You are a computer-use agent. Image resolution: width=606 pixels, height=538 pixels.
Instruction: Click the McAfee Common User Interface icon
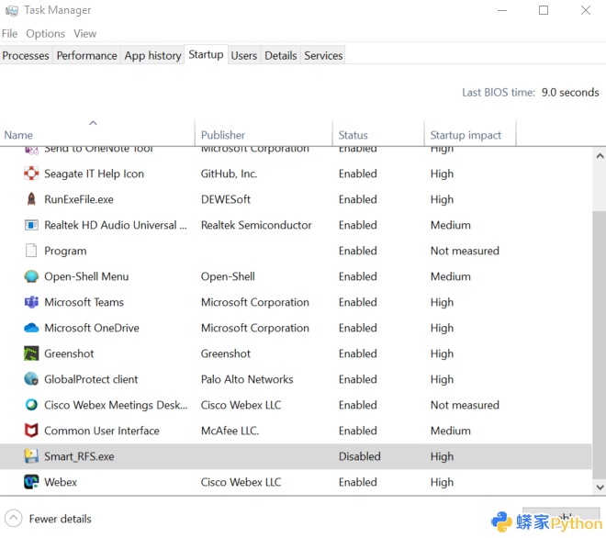tap(31, 431)
